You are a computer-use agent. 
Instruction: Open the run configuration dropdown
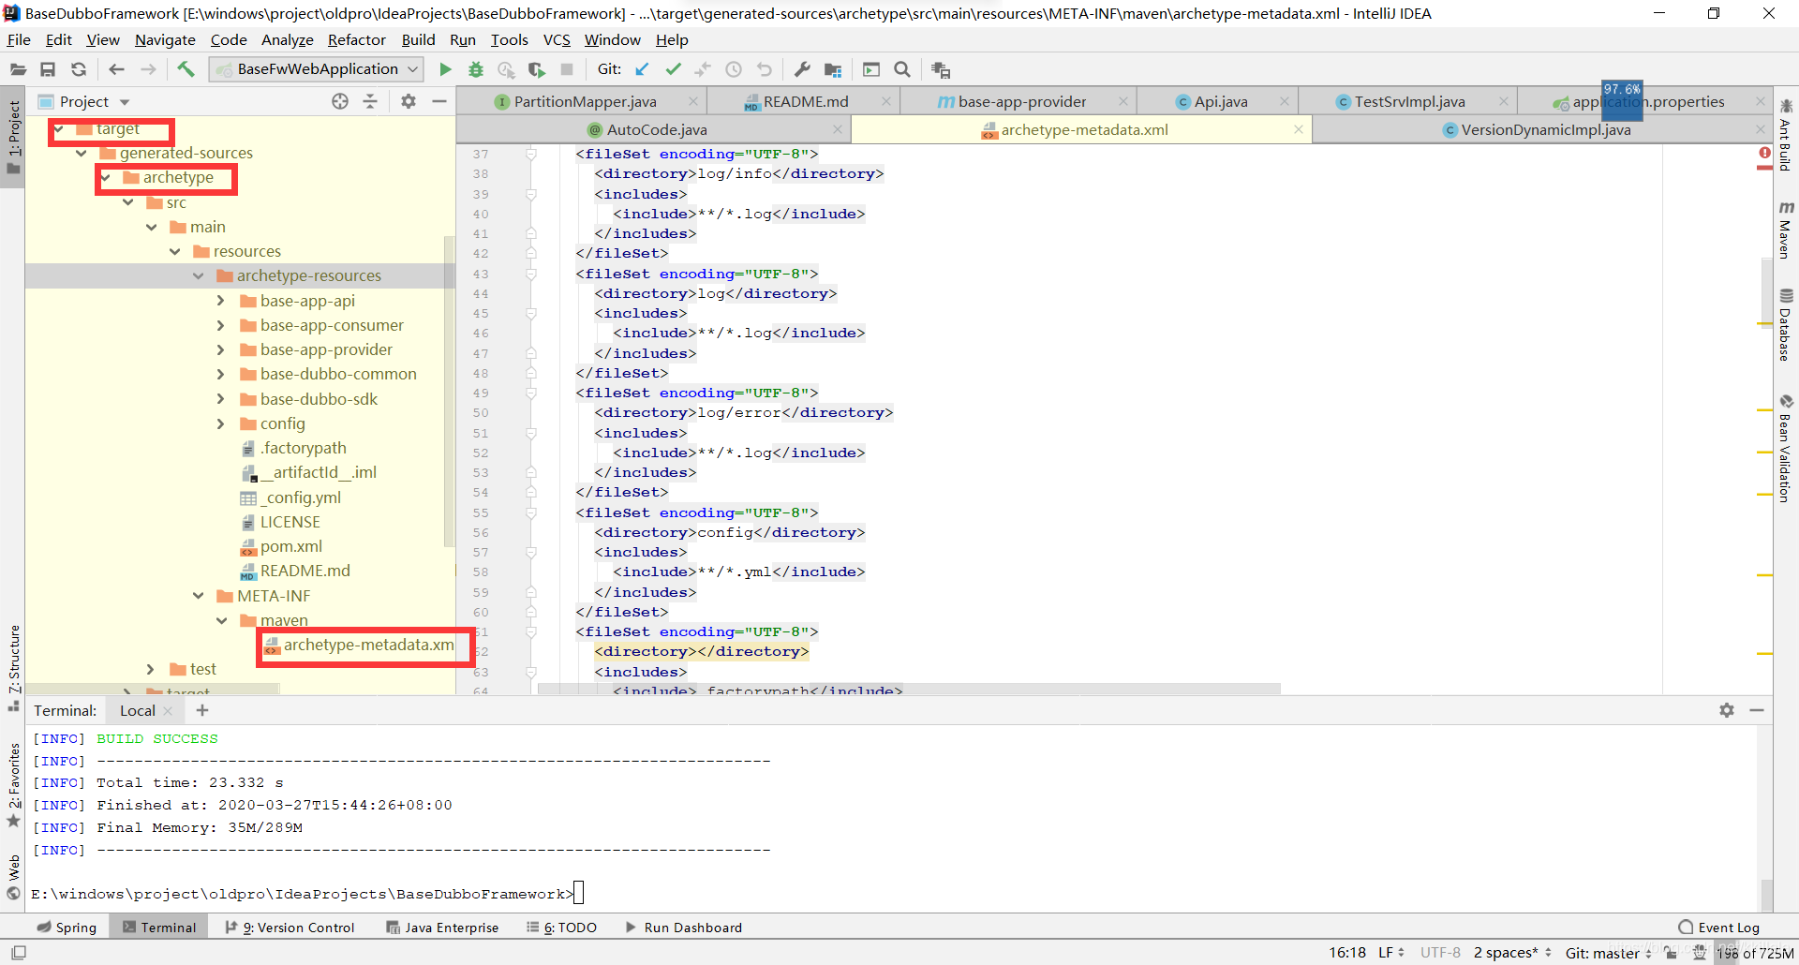pos(317,69)
